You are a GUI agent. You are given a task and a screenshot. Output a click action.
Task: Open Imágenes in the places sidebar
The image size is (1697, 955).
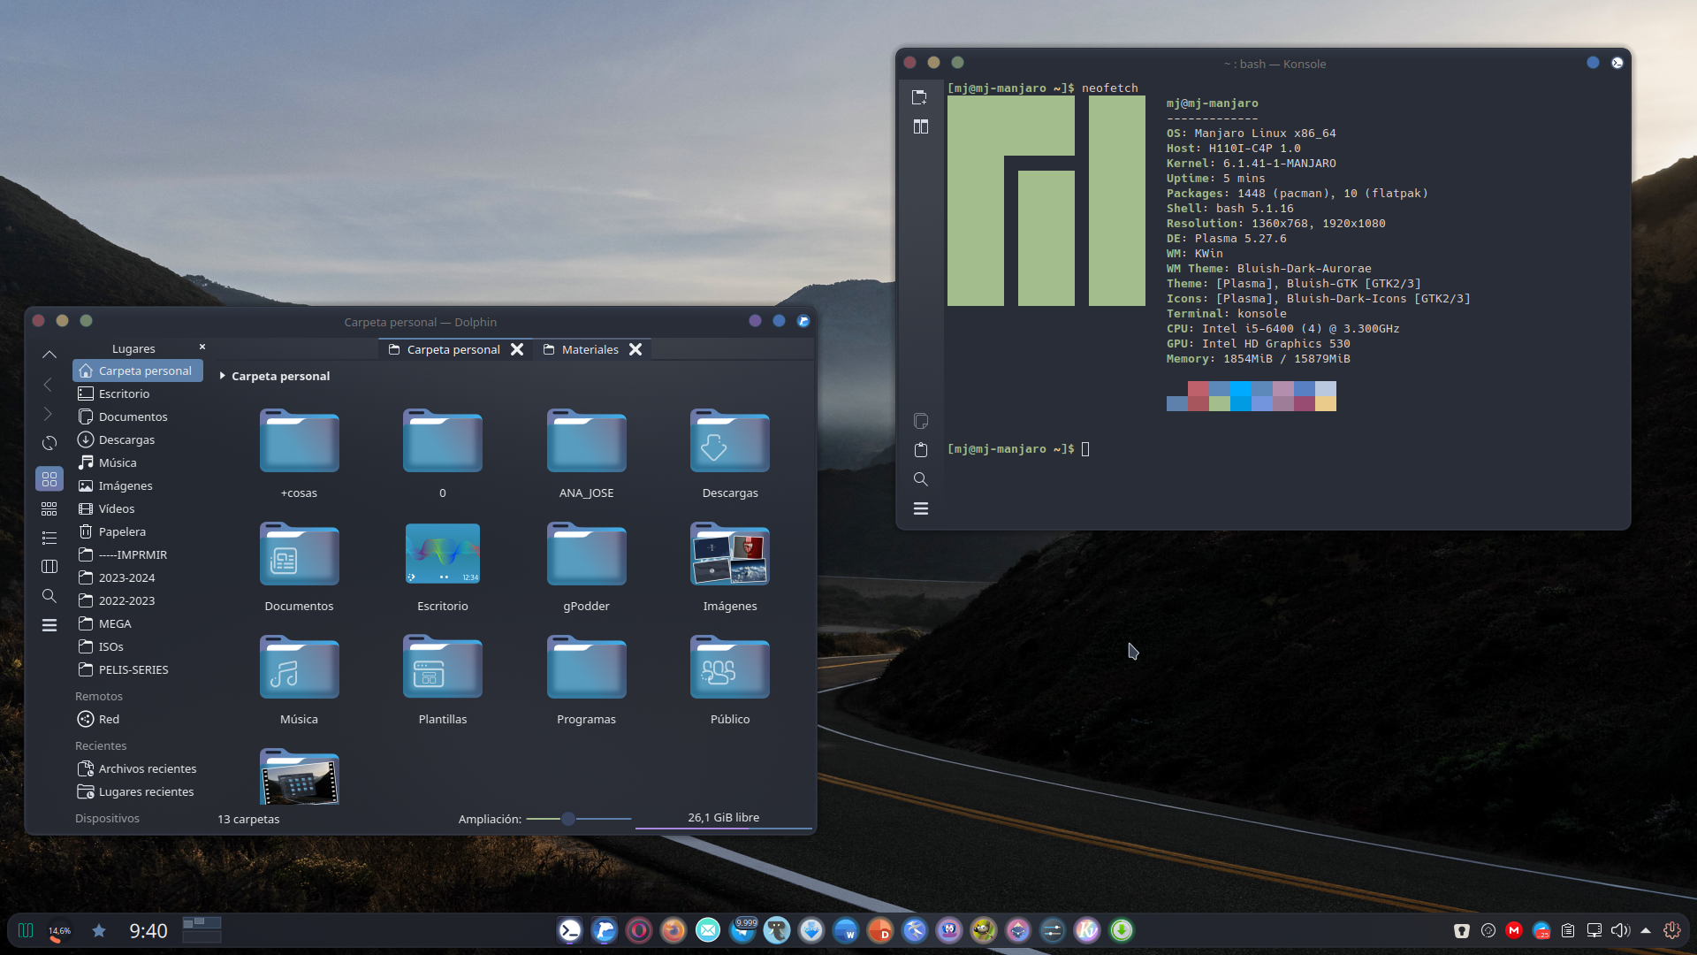point(138,485)
